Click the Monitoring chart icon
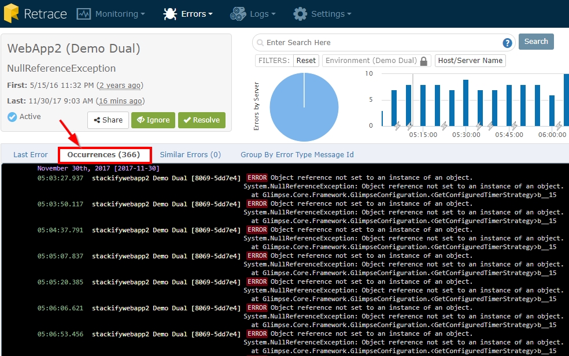 tap(84, 14)
